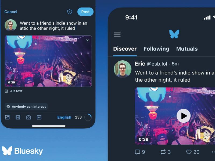This screenshot has height=161, width=215.
Task: Cancel the post draft
Action: [x=11, y=12]
